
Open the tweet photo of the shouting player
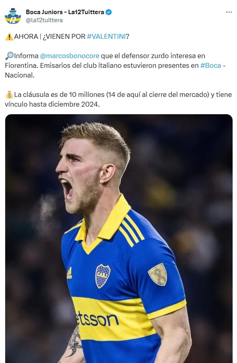(x=119, y=239)
